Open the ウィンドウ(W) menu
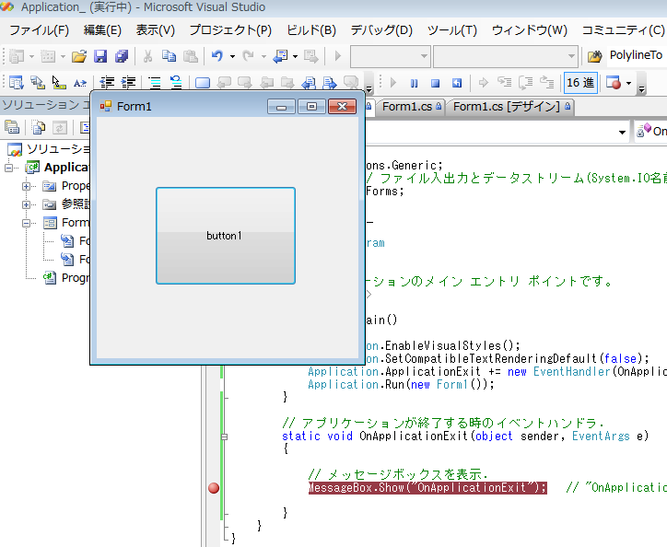This screenshot has width=667, height=547. point(530,30)
